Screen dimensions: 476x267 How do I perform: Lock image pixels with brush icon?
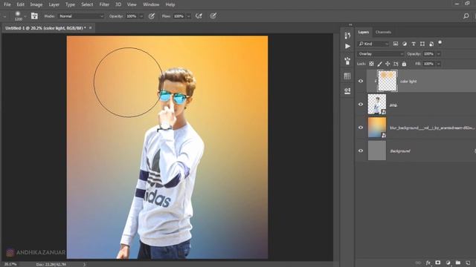pos(379,64)
